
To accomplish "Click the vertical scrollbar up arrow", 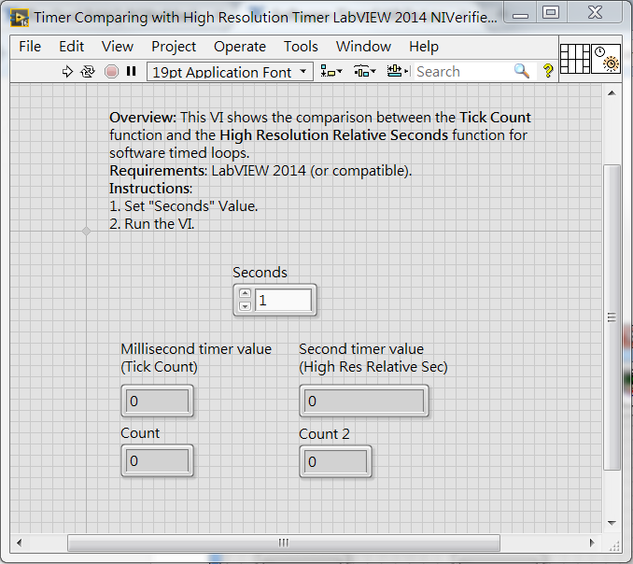I will pyautogui.click(x=612, y=93).
